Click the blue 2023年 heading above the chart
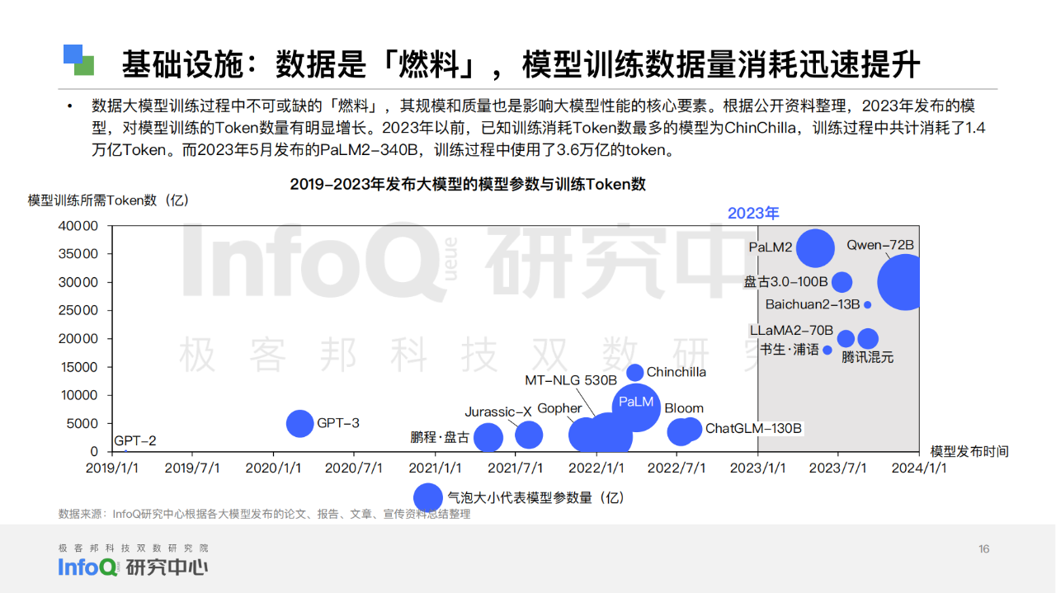Viewport: 1056px width, 593px height. pos(753,213)
